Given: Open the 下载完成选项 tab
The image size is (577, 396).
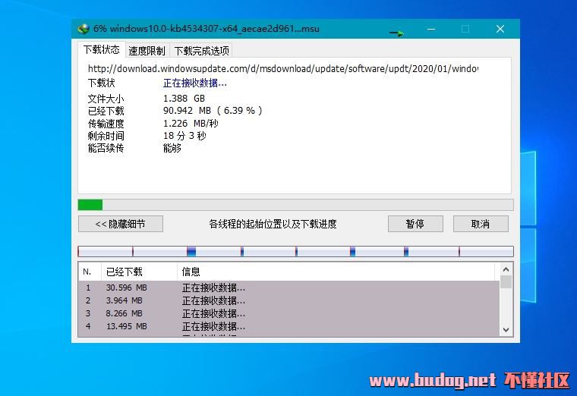Looking at the screenshot, I should [201, 51].
